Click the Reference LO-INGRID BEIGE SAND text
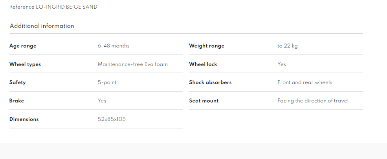Screen dimensions: 387x159 coord(53,7)
